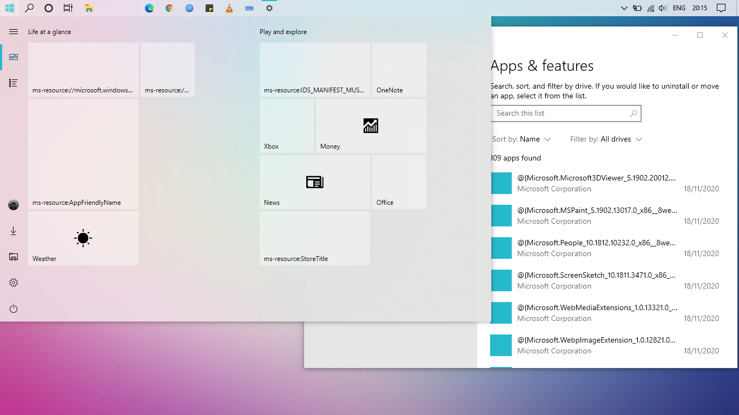Switch to All apps list in Start sidebar
Viewport: 739px width, 415px height.
[14, 83]
